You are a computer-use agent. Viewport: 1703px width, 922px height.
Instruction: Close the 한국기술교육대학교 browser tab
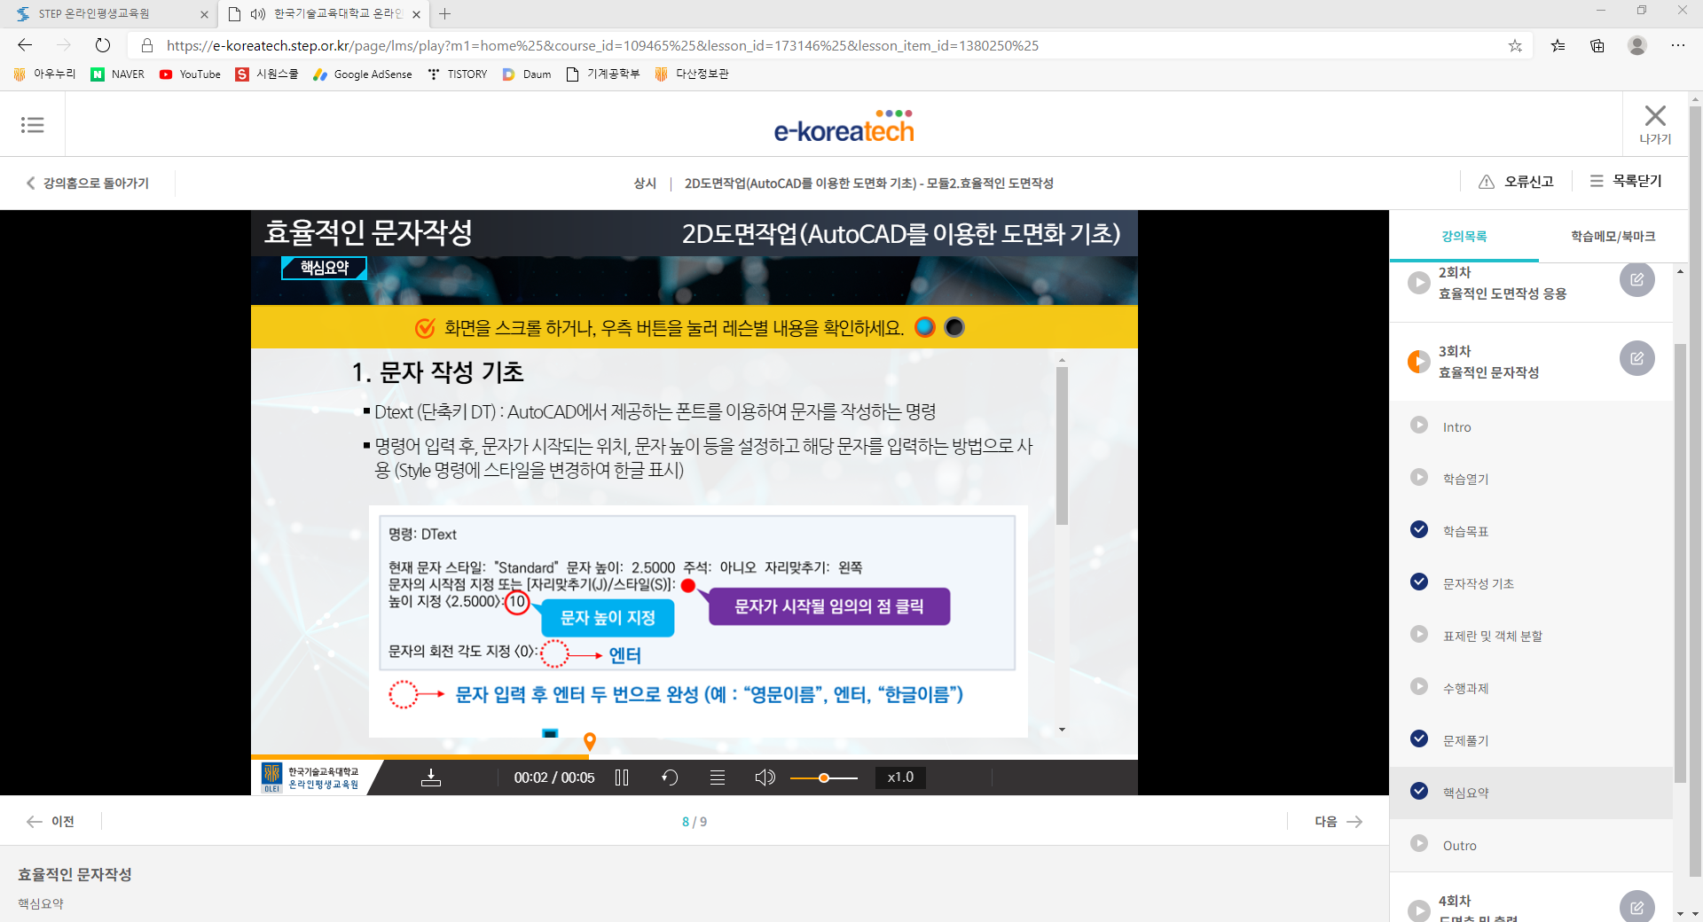tap(417, 14)
